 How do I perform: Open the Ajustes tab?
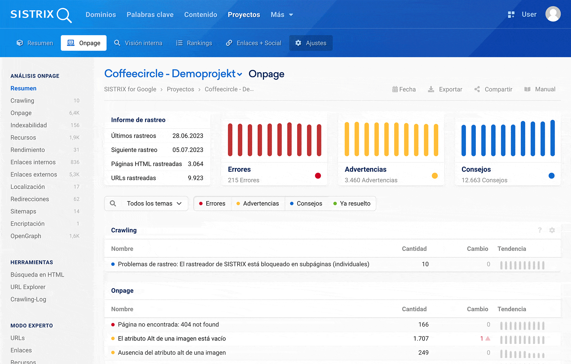tap(311, 43)
